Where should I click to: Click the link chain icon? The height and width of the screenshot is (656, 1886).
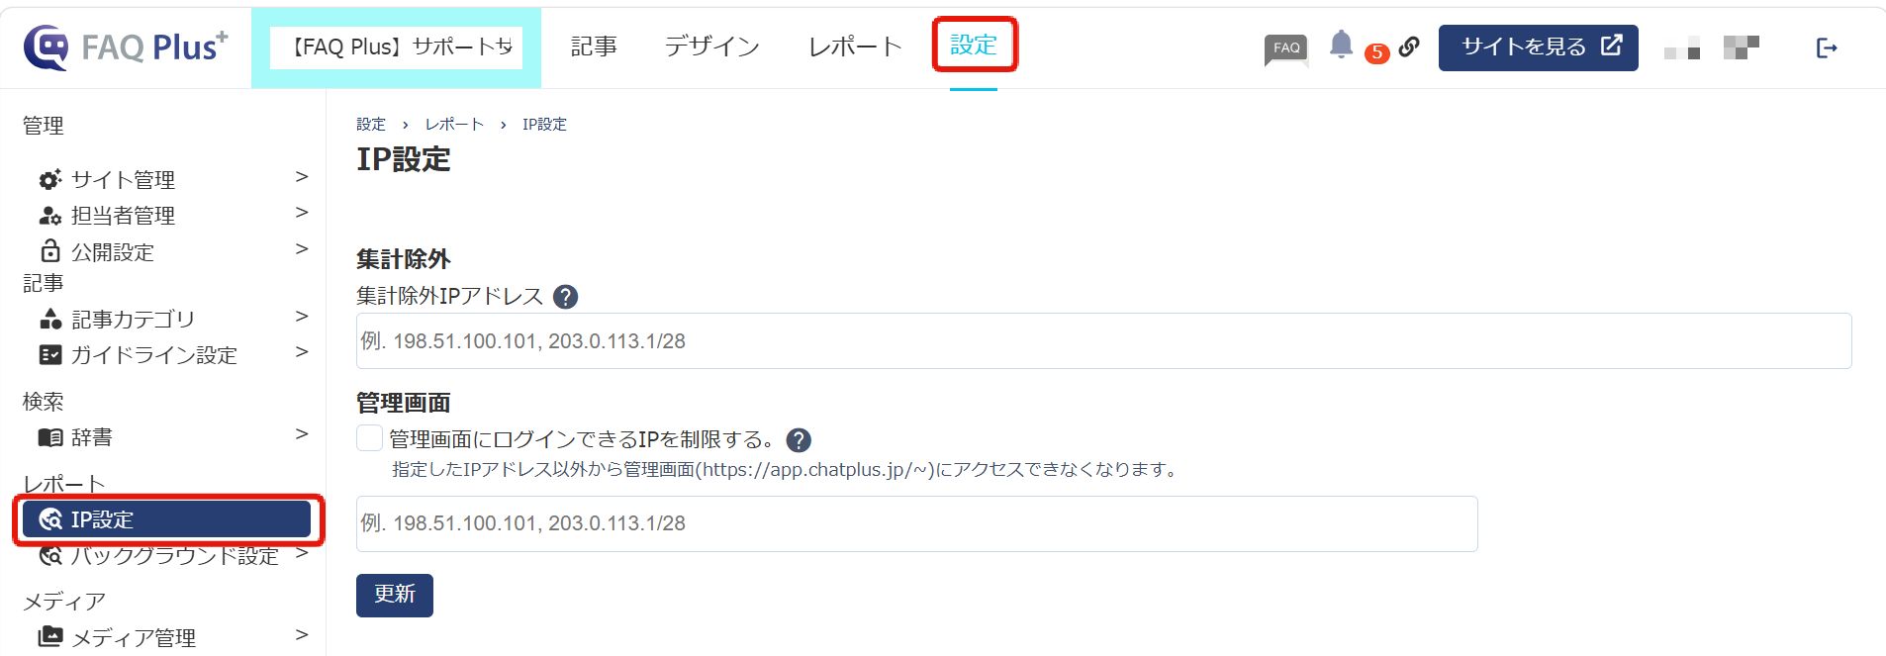(1409, 46)
